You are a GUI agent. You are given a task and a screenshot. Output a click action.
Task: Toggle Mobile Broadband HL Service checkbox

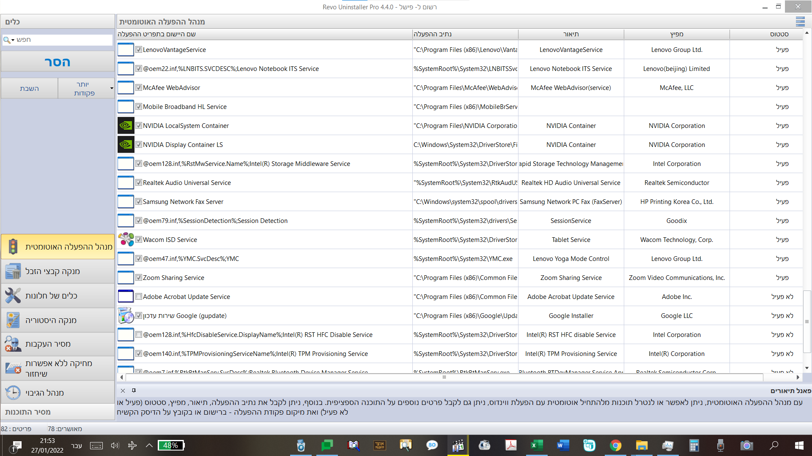pos(138,106)
